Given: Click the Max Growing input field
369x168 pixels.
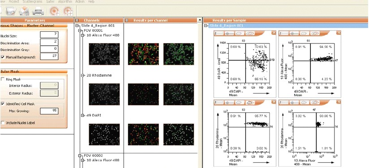Looking at the screenshot, I should (49, 111).
